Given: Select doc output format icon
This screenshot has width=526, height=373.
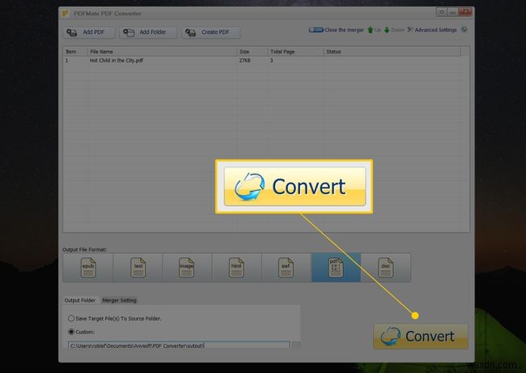Looking at the screenshot, I should point(385,268).
